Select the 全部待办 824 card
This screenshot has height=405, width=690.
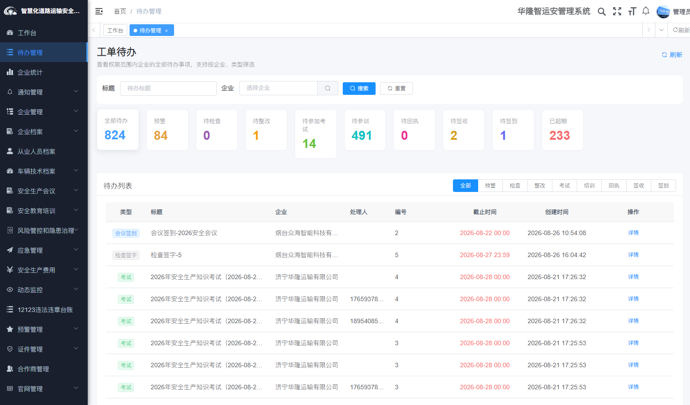tap(118, 129)
